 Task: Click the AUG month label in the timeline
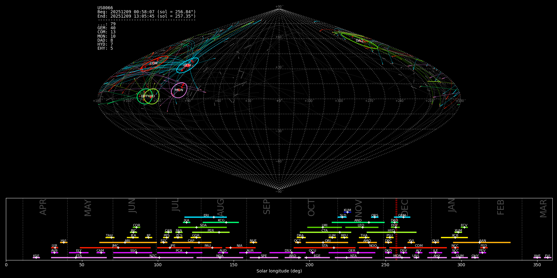tap(221, 207)
